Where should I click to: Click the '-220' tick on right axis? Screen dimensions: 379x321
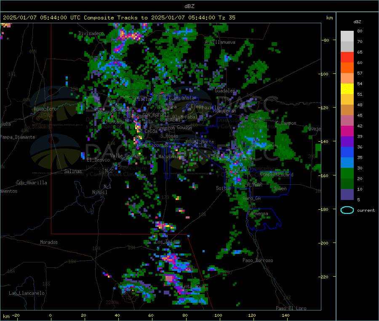coord(323,277)
